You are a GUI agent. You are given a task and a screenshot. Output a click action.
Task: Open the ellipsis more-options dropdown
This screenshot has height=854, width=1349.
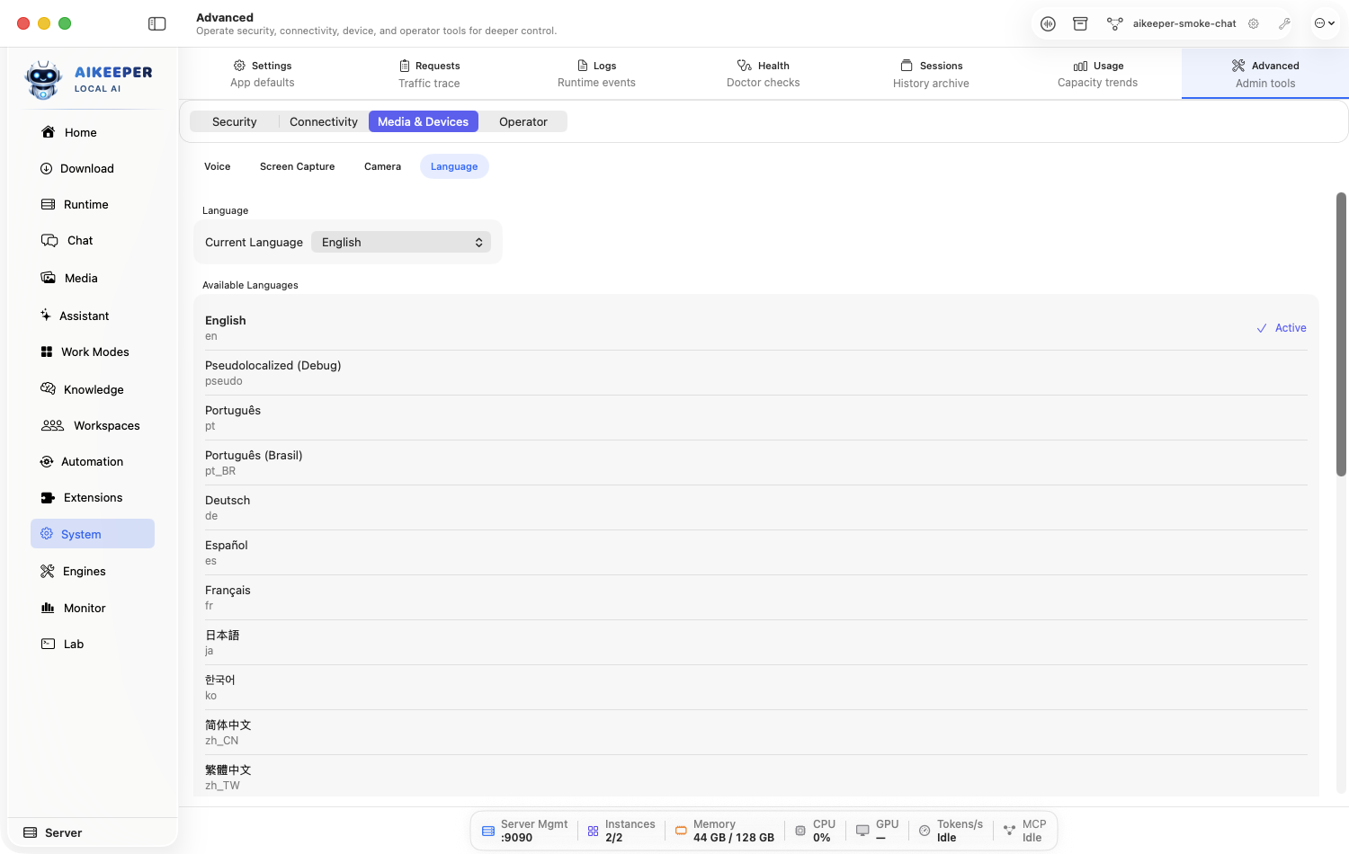point(1325,23)
